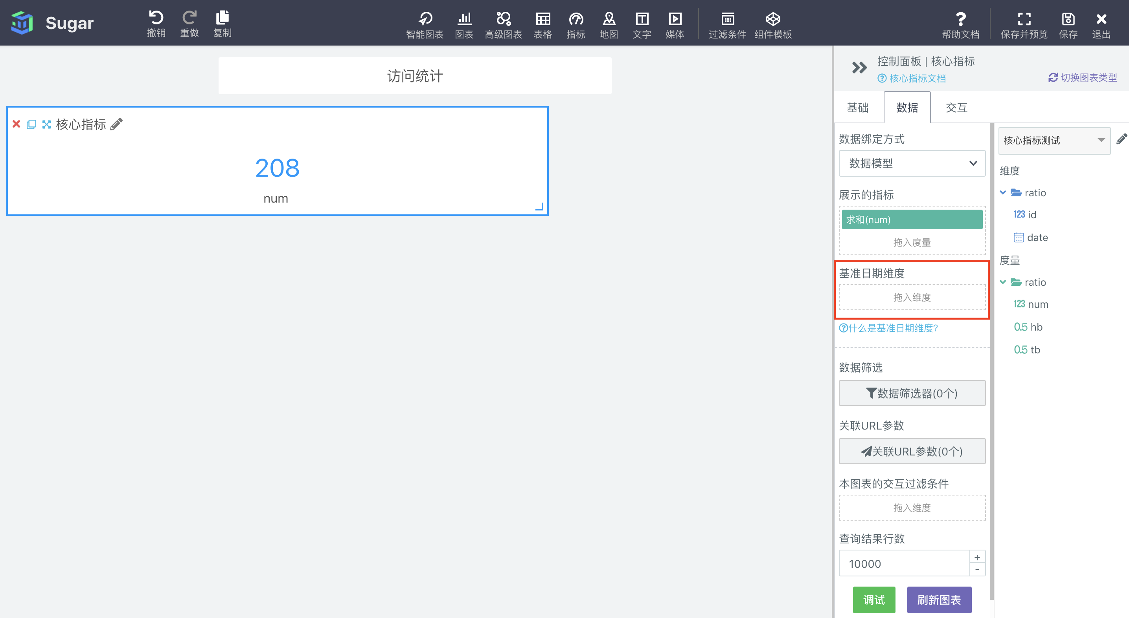Viewport: 1129px width, 618px height.
Task: Open 组件模板 component templates
Action: [x=773, y=25]
